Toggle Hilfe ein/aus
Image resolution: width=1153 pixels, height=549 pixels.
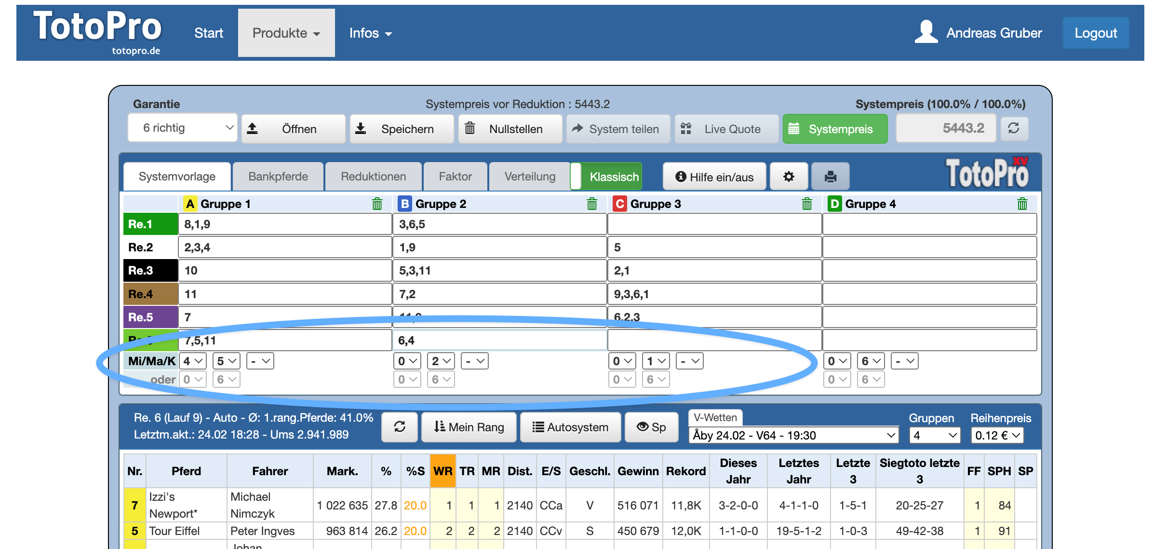pyautogui.click(x=714, y=177)
